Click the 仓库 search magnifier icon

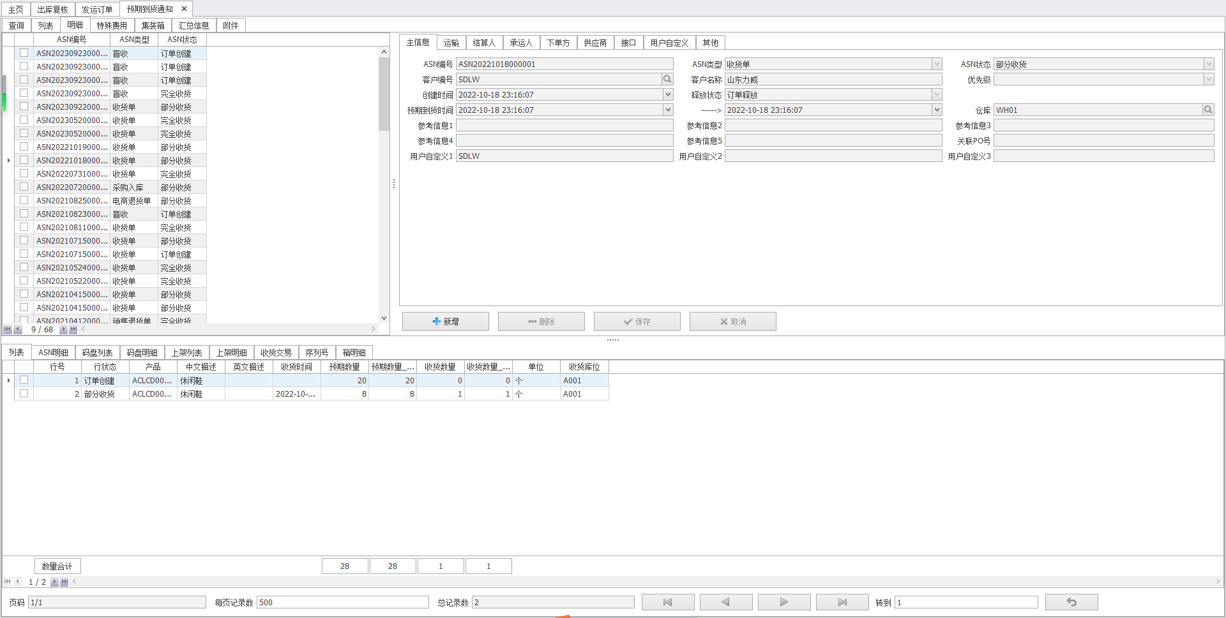pos(1208,110)
